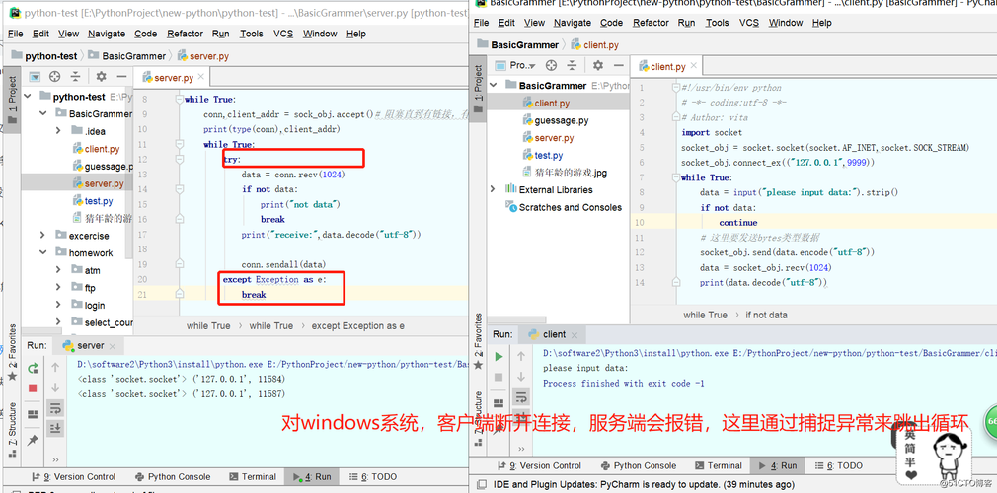Open Project settings gear in left window

pyautogui.click(x=101, y=77)
